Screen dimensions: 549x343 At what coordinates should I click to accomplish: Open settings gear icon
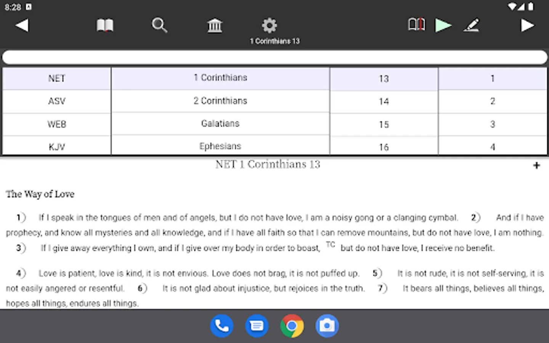click(x=269, y=26)
